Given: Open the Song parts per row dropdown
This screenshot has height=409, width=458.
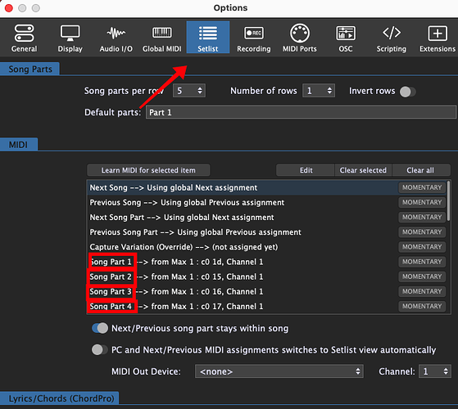Looking at the screenshot, I should point(189,91).
